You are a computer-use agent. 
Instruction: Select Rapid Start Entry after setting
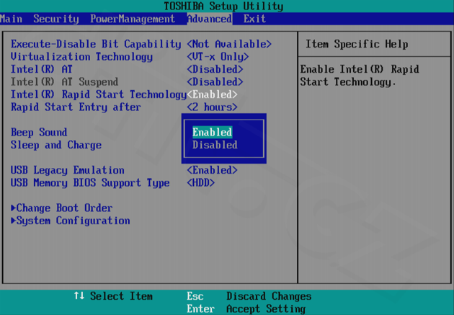pyautogui.click(x=76, y=107)
